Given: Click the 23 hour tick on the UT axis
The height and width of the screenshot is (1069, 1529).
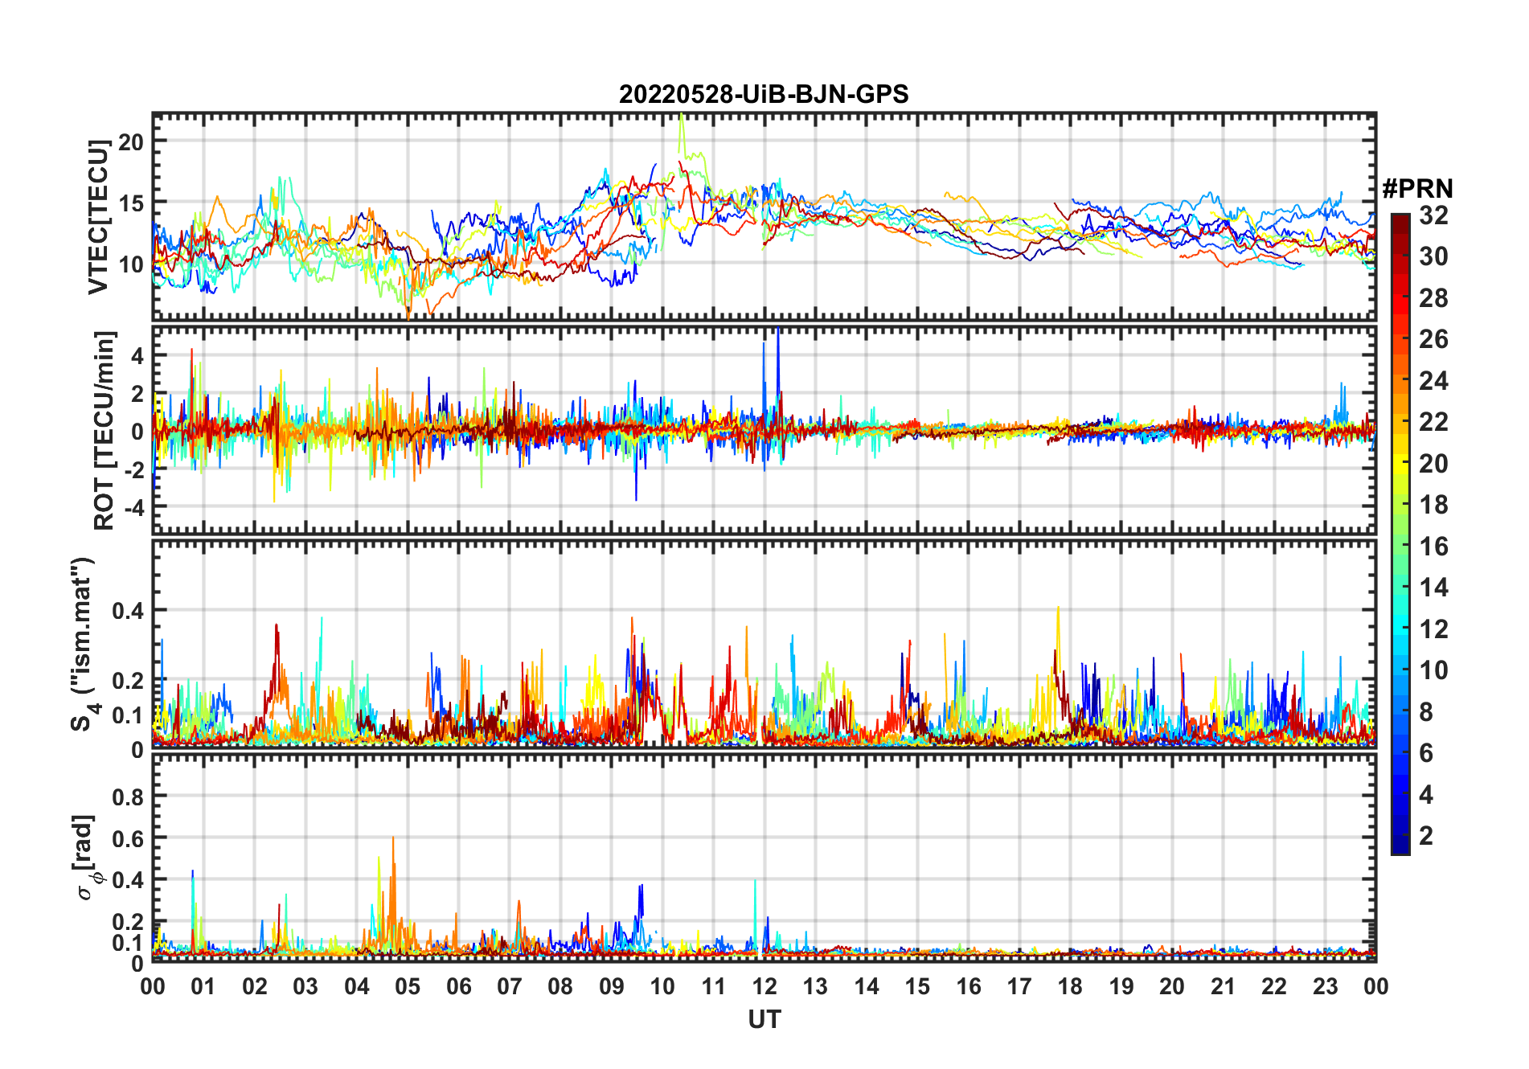Looking at the screenshot, I should point(1325,986).
